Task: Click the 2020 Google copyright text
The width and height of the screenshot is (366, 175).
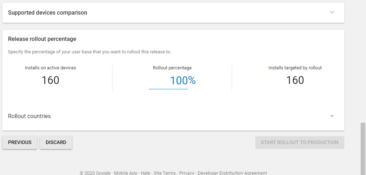Action: click(95, 173)
